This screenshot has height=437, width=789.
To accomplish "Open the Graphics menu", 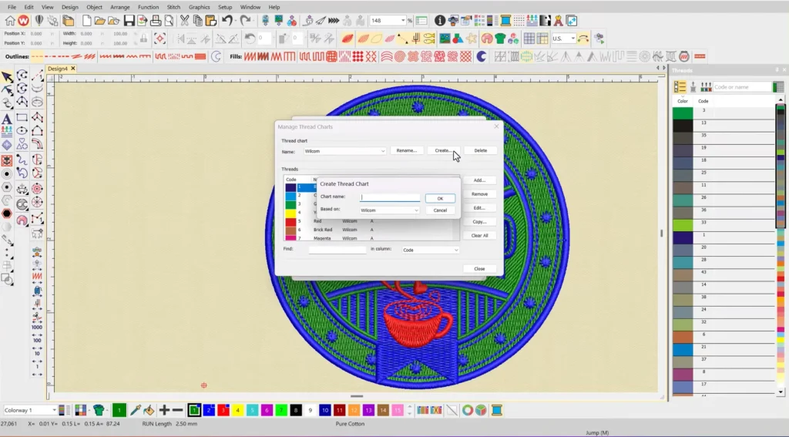I will 200,7.
